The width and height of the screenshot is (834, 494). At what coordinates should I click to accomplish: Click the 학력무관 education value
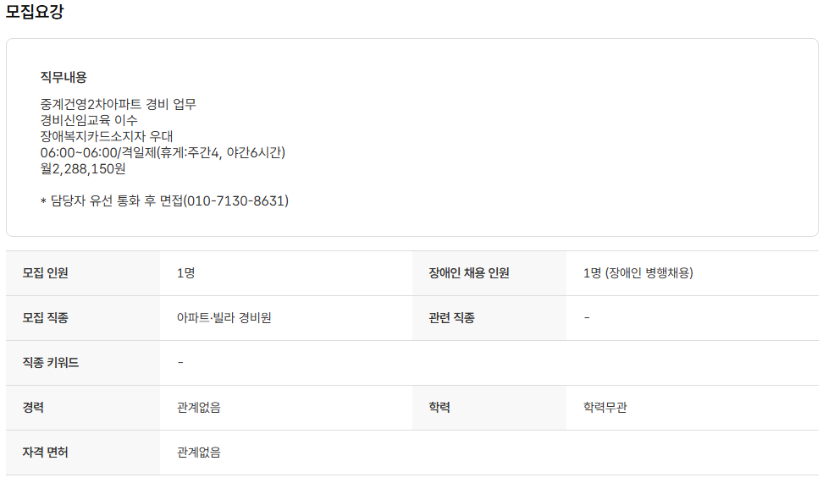[605, 408]
